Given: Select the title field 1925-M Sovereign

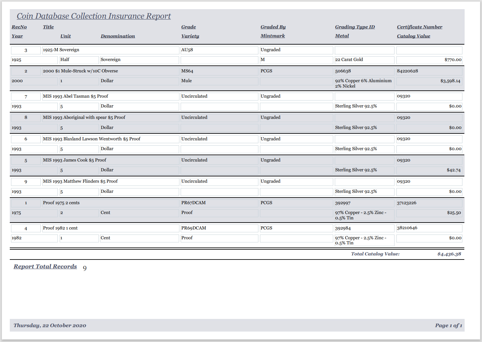Looking at the screenshot, I should 111,50.
